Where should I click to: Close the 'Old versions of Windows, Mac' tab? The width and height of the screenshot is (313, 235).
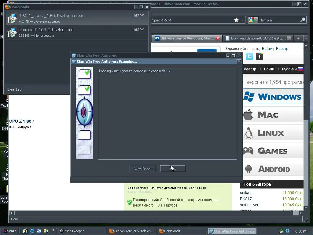coord(218,38)
